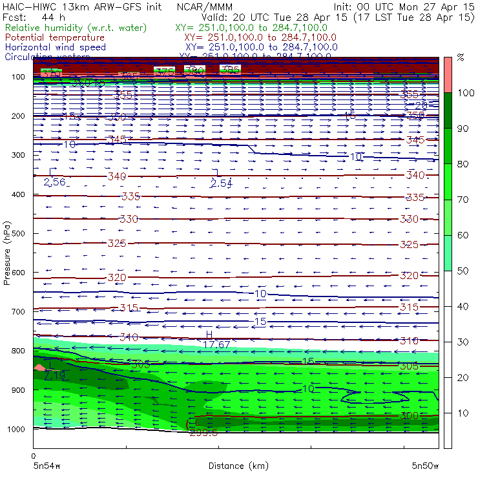Screen dimensions: 478x478
Task: Click the 'Init: 00 UTC Mon 27 Apr 15' text
Action: (404, 6)
